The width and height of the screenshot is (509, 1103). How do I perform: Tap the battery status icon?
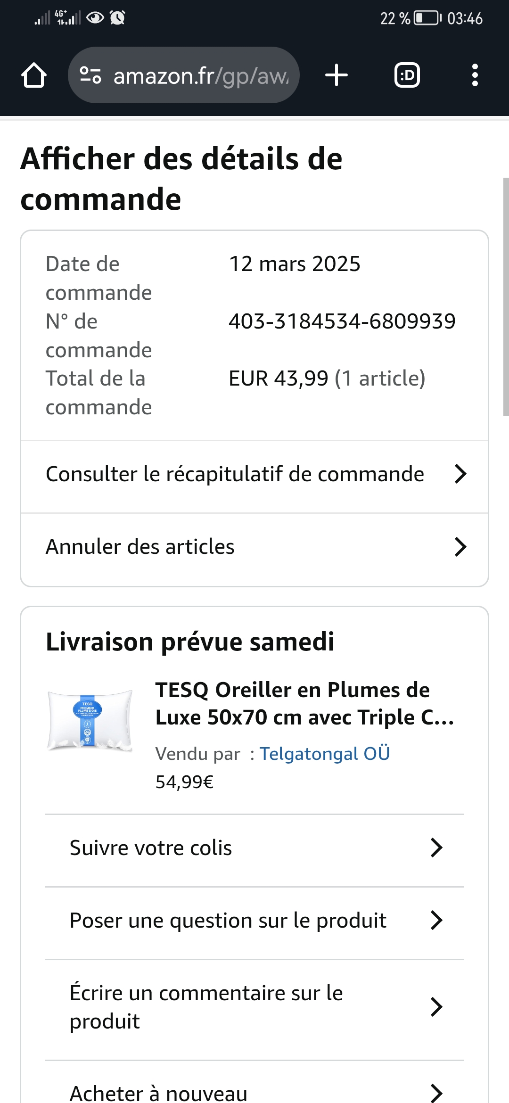pos(427,18)
